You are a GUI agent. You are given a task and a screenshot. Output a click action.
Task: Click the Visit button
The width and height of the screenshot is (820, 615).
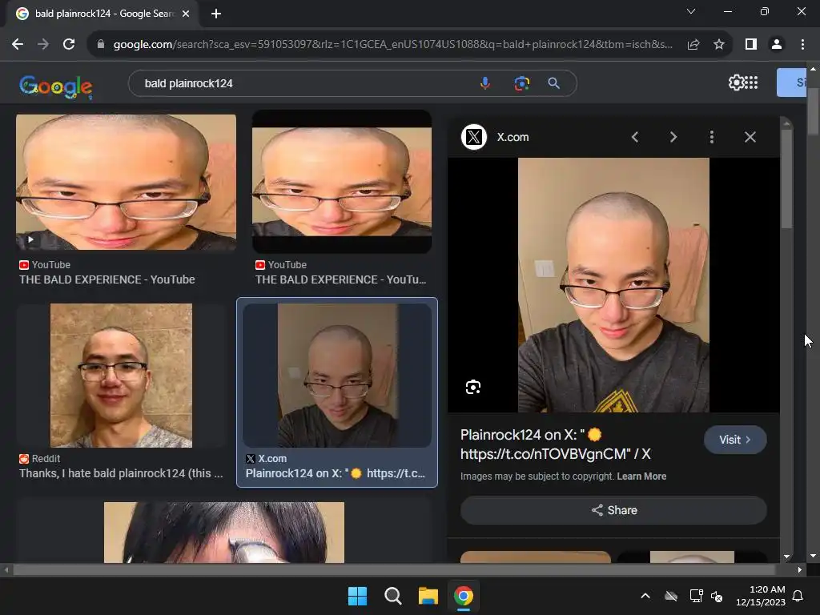pyautogui.click(x=735, y=440)
